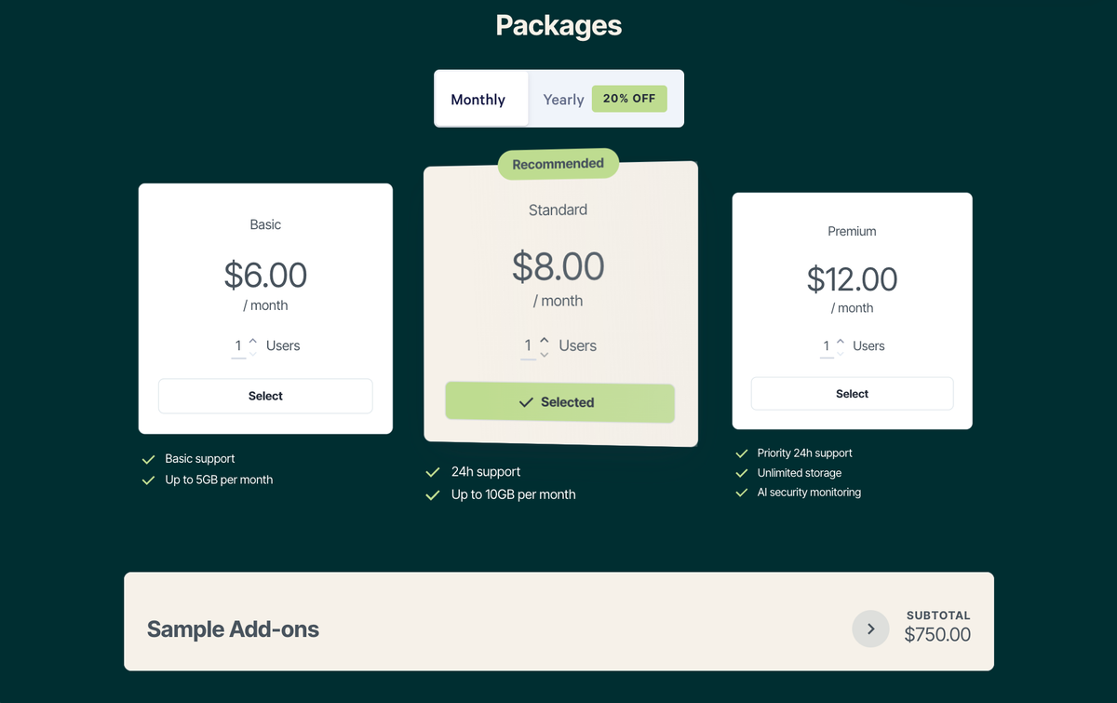The height and width of the screenshot is (703, 1117).
Task: Click the 20% OFF badge
Action: (x=629, y=99)
